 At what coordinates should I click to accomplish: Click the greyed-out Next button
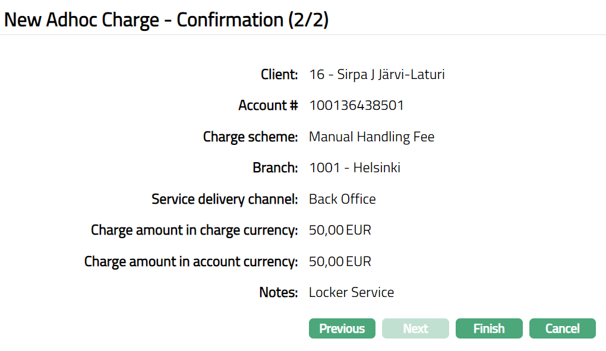coord(415,328)
